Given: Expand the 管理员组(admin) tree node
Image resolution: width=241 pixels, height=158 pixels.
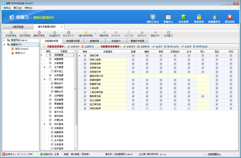Looking at the screenshot, I should click(4, 40).
